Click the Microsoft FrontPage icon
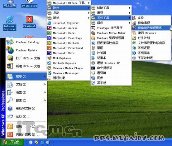The height and width of the screenshot is (146, 172). pos(49,38)
